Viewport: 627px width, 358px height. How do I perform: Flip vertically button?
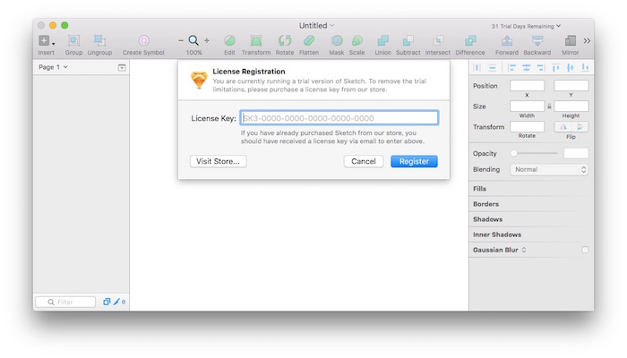580,127
